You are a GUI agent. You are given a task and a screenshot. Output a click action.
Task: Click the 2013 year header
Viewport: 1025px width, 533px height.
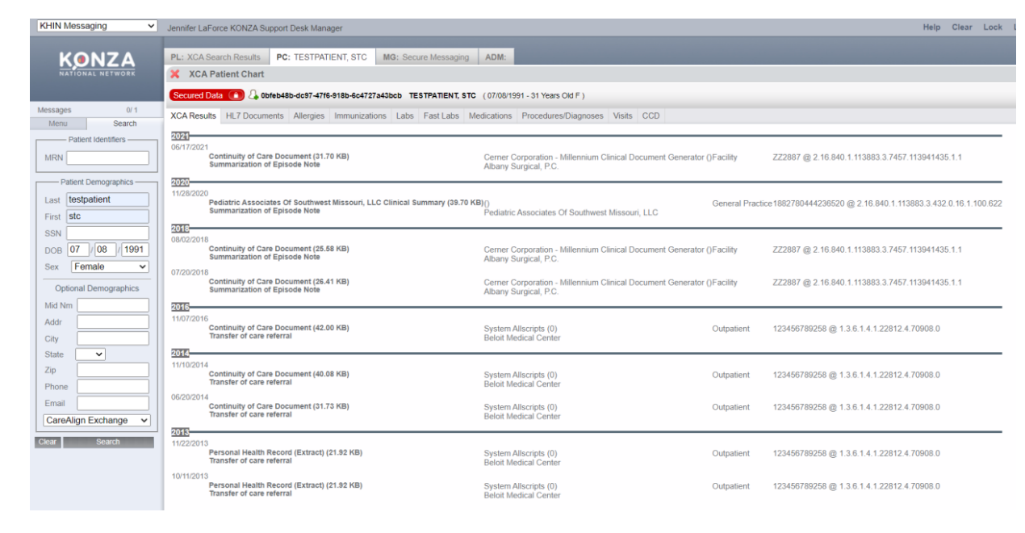[x=179, y=432]
